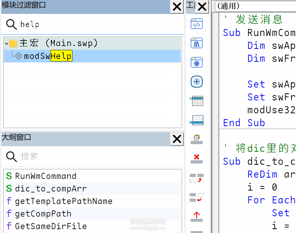Click the code window icon in toolbar
The height and width of the screenshot is (233, 296).
coord(197,24)
